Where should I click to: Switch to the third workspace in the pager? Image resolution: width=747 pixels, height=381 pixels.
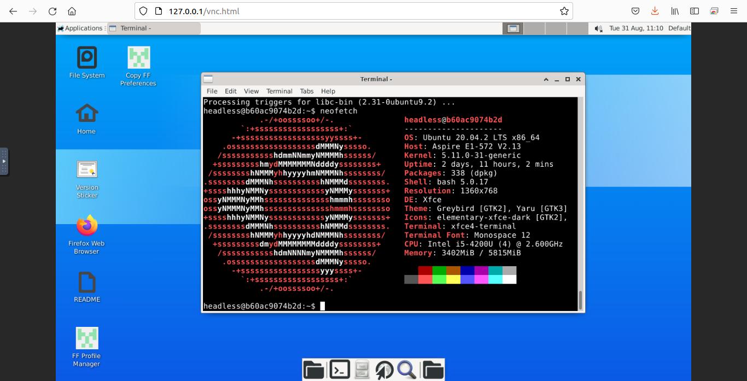point(556,28)
